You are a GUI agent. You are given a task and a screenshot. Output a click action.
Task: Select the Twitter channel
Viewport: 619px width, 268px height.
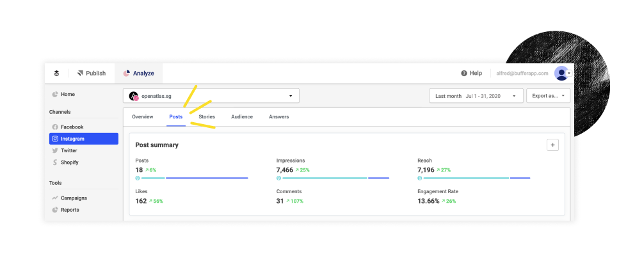70,151
